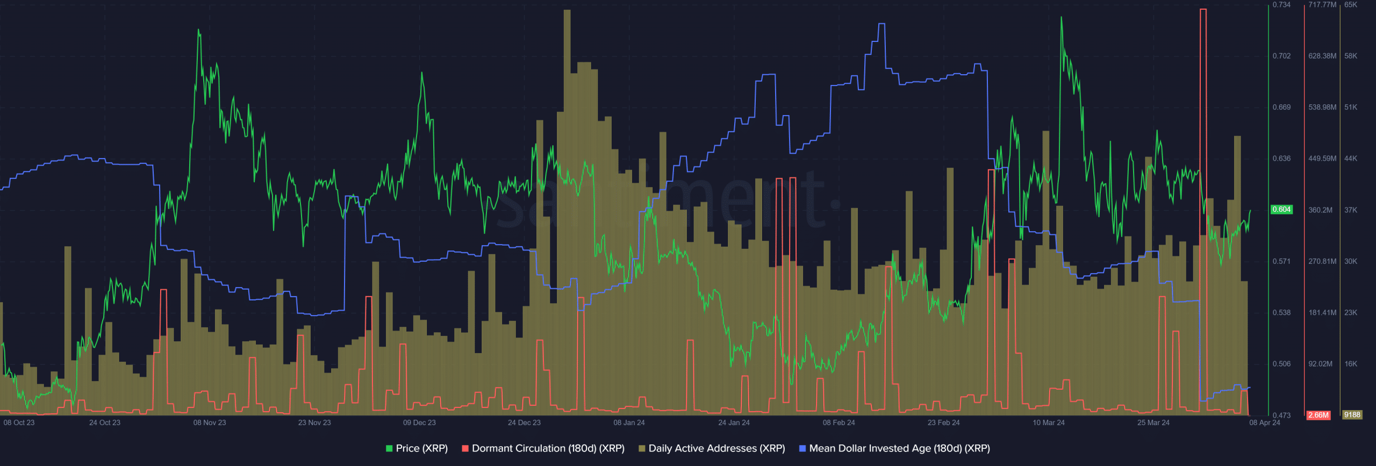Select the 25 Mar 24 date label

pyautogui.click(x=1153, y=422)
